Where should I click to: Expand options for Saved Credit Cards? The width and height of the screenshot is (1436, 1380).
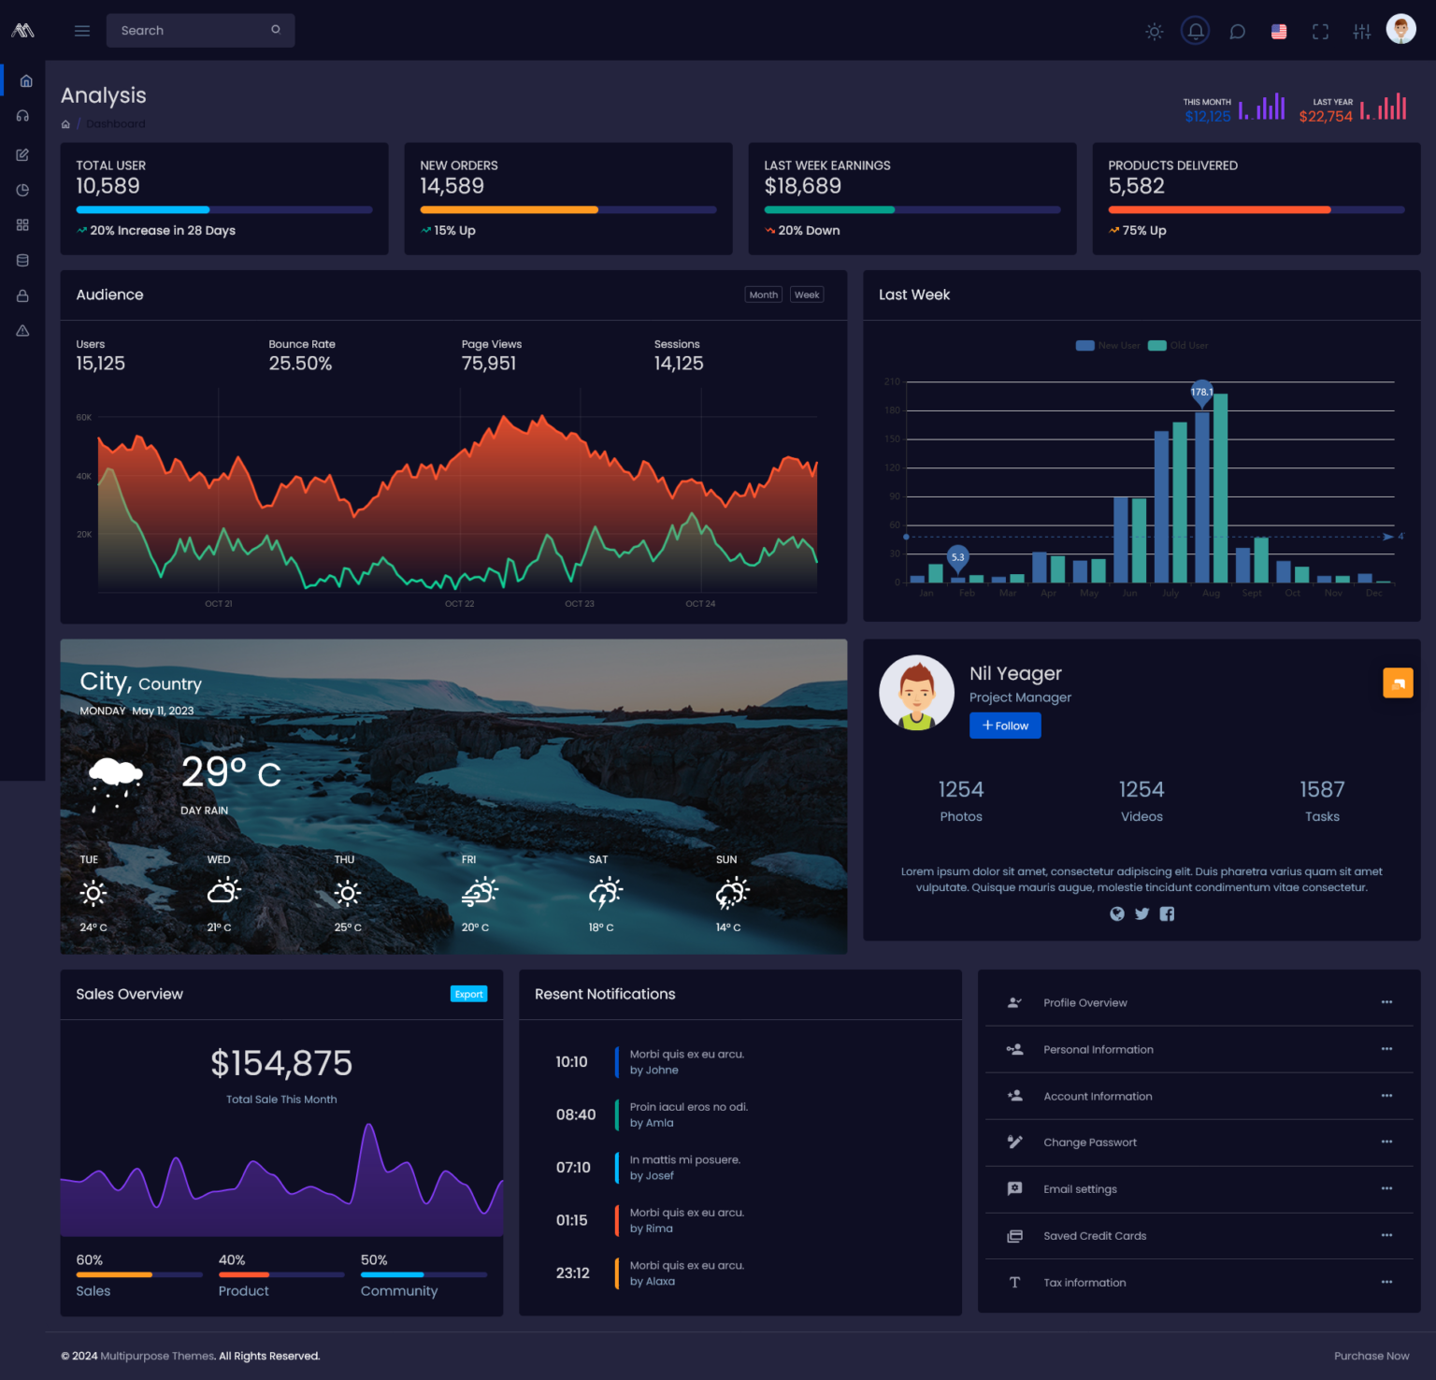click(x=1386, y=1235)
